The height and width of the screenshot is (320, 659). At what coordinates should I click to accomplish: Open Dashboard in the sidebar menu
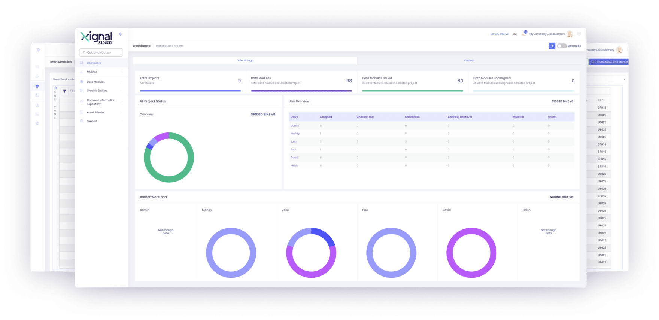tap(94, 63)
